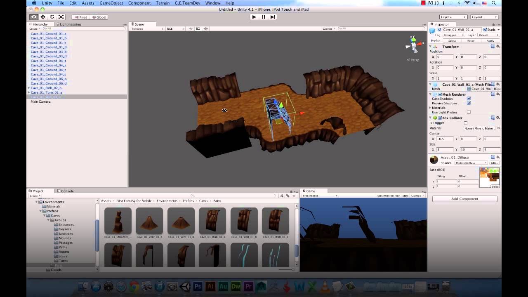
Task: Click GameObject cube icon in Inspector
Action: [432, 30]
